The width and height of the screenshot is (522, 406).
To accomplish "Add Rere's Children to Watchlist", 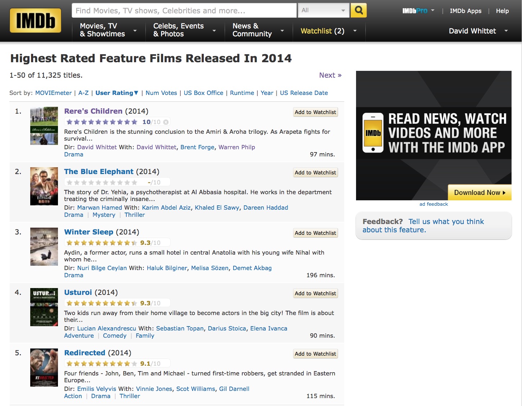I will coord(315,112).
